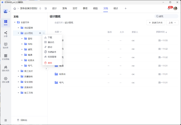The width and height of the screenshot is (181, 125).
Task: Open the 分享 (Share) sidebar icon
Action: [x=6, y=34]
